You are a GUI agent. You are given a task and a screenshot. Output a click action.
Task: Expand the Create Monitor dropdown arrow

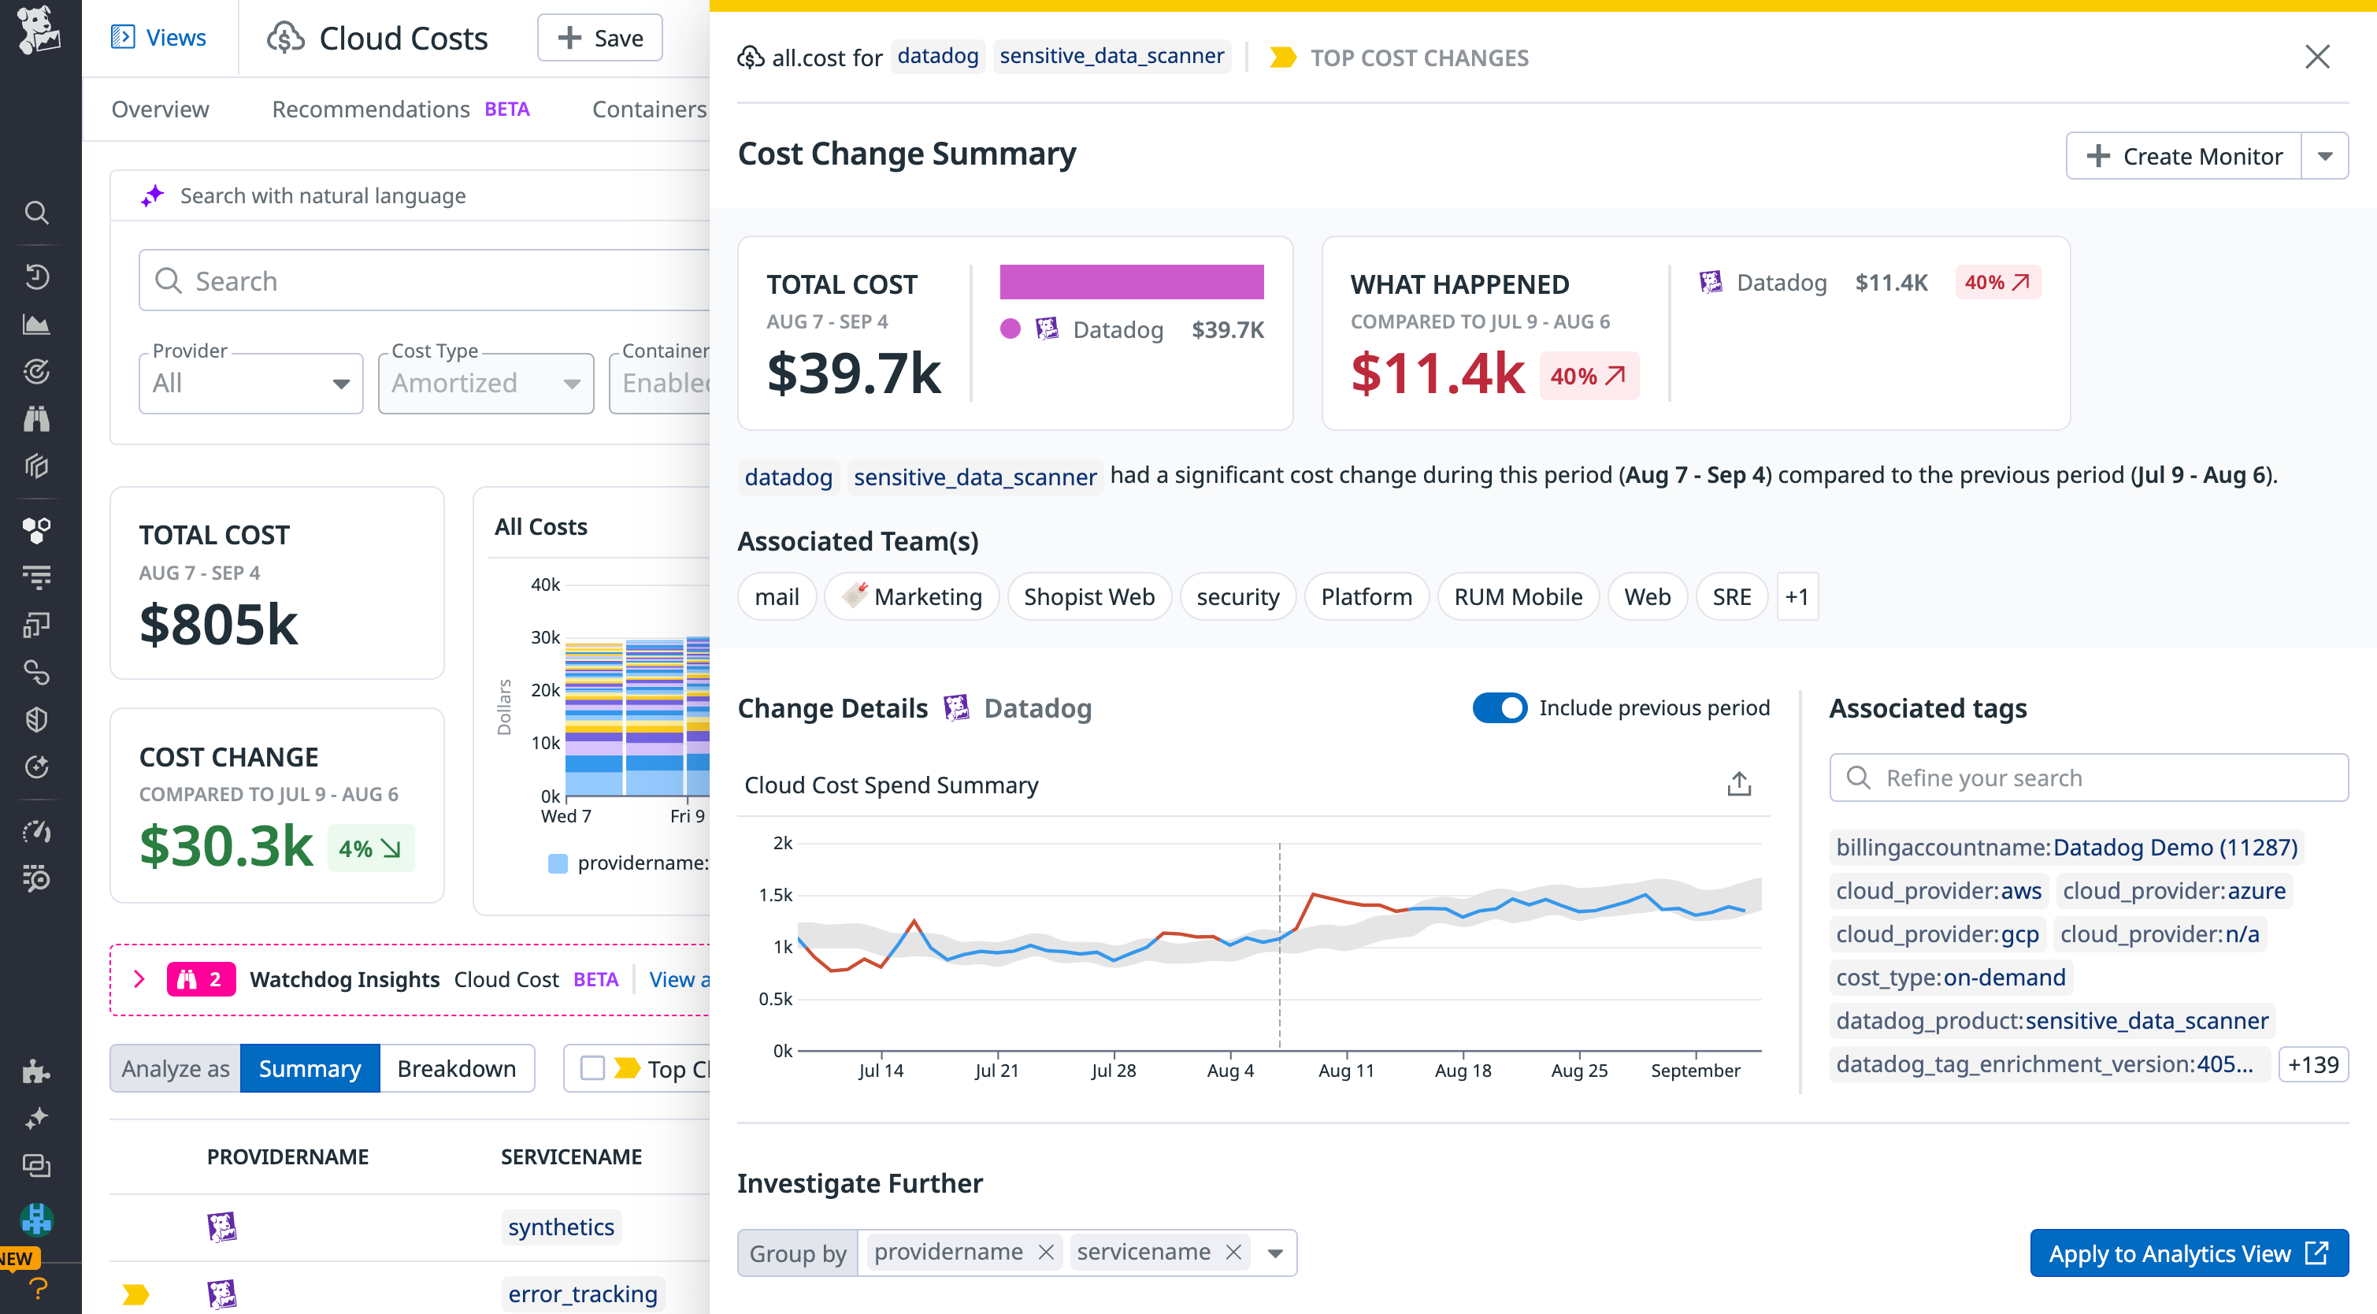(2325, 155)
